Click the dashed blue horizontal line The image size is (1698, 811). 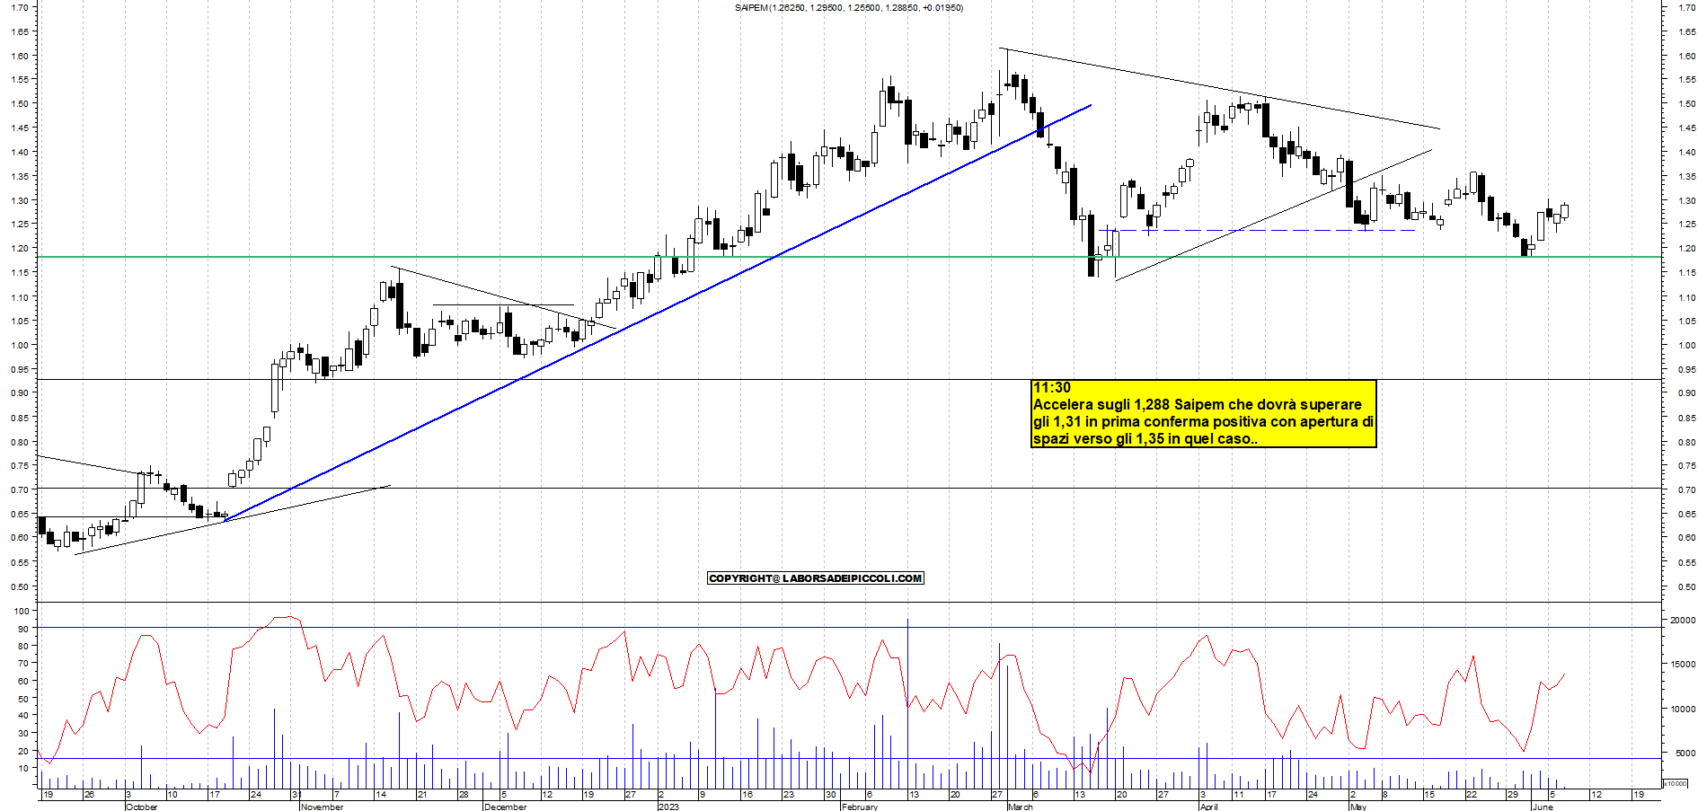pos(1258,231)
